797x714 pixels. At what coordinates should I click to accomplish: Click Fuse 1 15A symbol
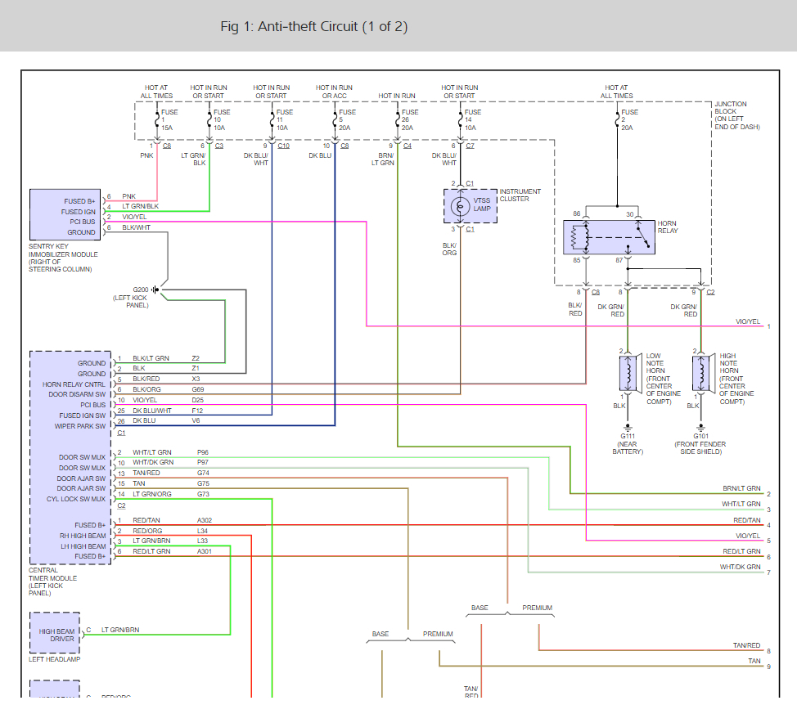tap(157, 120)
